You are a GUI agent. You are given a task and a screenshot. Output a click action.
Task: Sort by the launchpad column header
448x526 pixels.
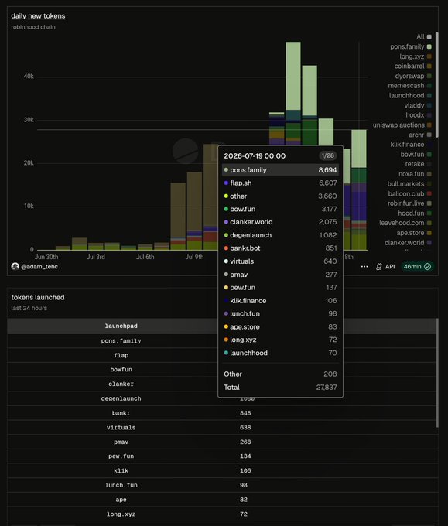tap(121, 326)
